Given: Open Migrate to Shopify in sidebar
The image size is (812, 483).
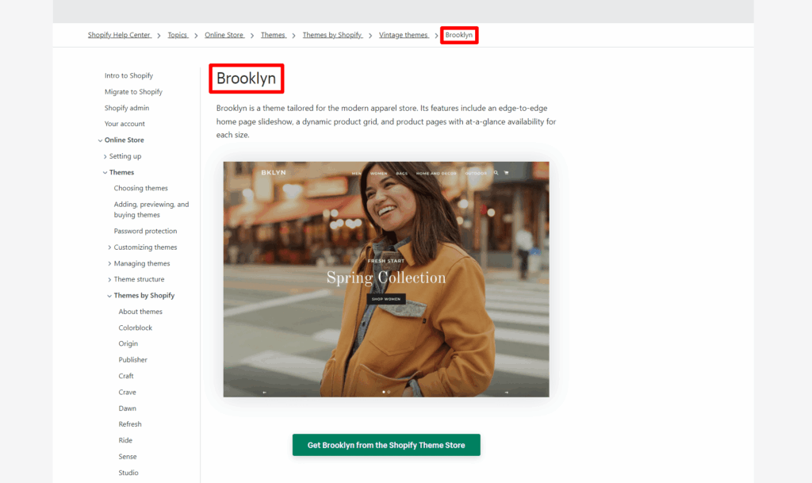Looking at the screenshot, I should (133, 92).
